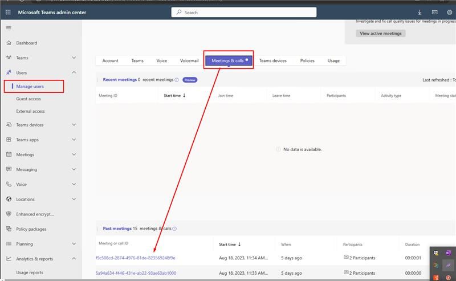Click the header icon left of settings gear

[x=434, y=12]
